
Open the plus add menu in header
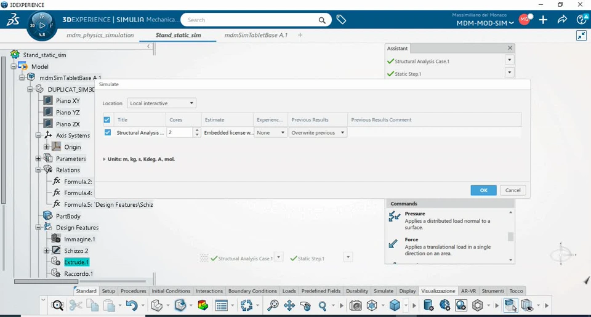543,20
